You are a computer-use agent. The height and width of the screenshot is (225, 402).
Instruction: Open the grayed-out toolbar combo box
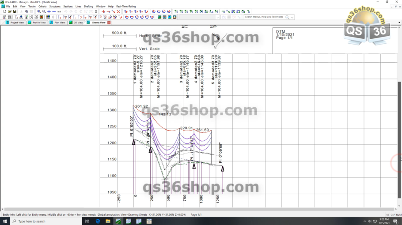point(199,17)
